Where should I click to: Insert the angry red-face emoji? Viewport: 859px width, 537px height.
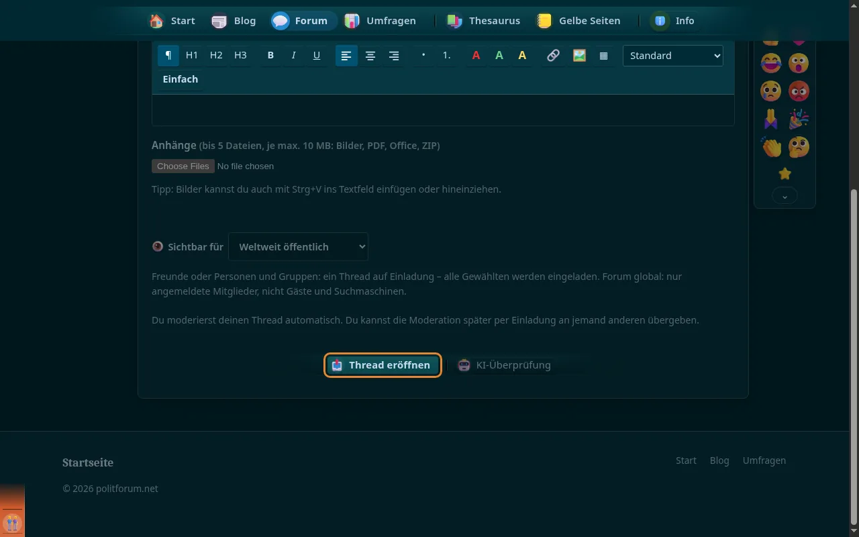(x=799, y=91)
